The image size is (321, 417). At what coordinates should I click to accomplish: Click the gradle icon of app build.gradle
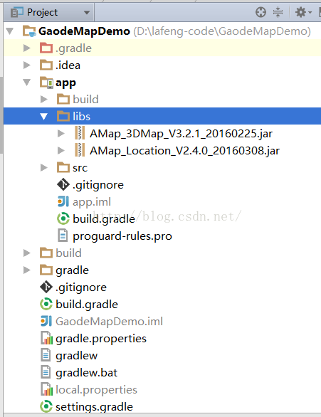pos(63,218)
